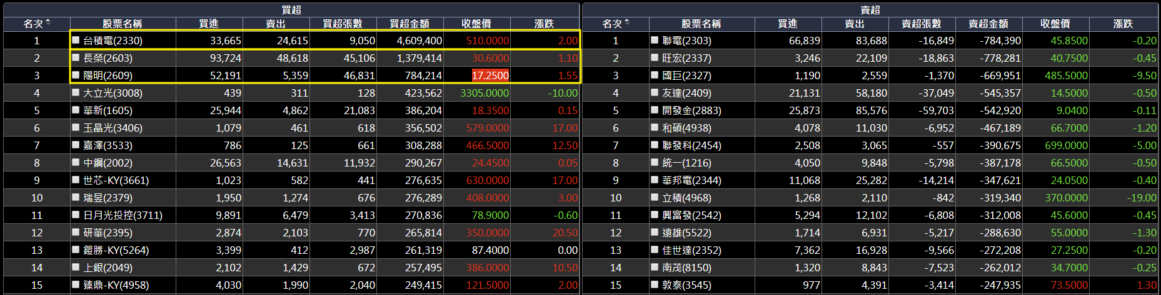The height and width of the screenshot is (295, 1161).
Task: Click 買進 header in 買超 table
Action: 209,24
